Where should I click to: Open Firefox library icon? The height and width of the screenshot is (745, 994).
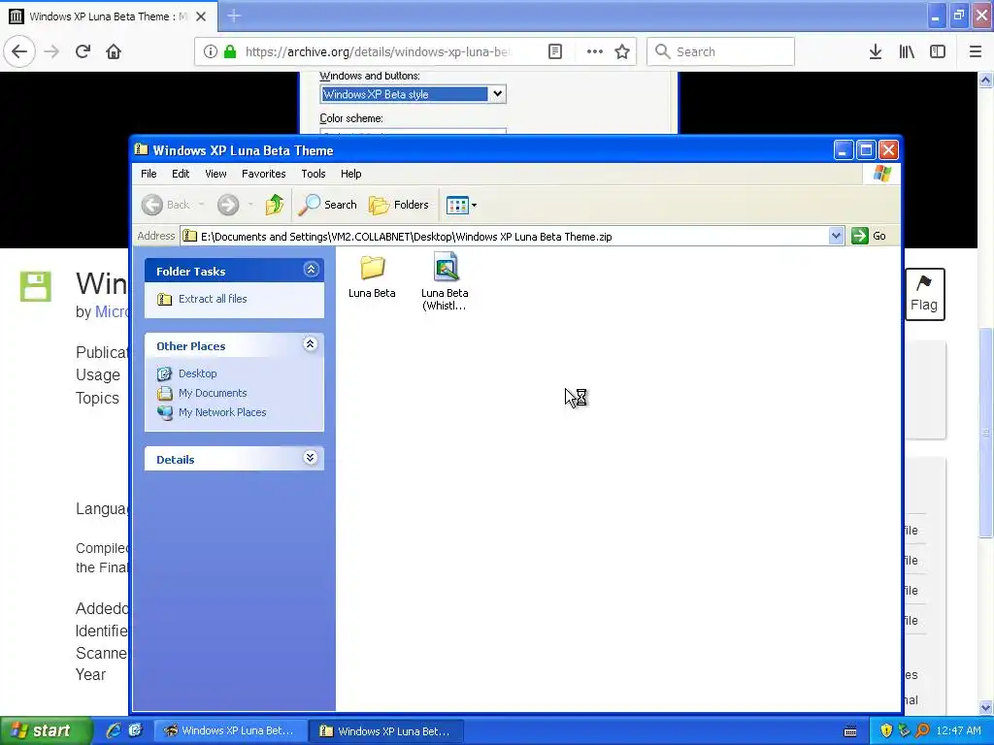pos(907,51)
